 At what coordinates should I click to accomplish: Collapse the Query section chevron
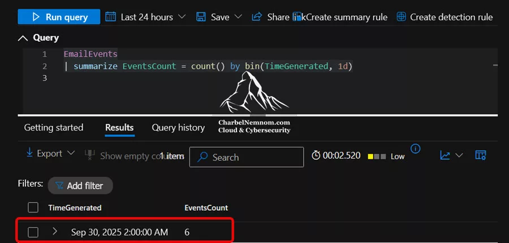click(x=23, y=38)
